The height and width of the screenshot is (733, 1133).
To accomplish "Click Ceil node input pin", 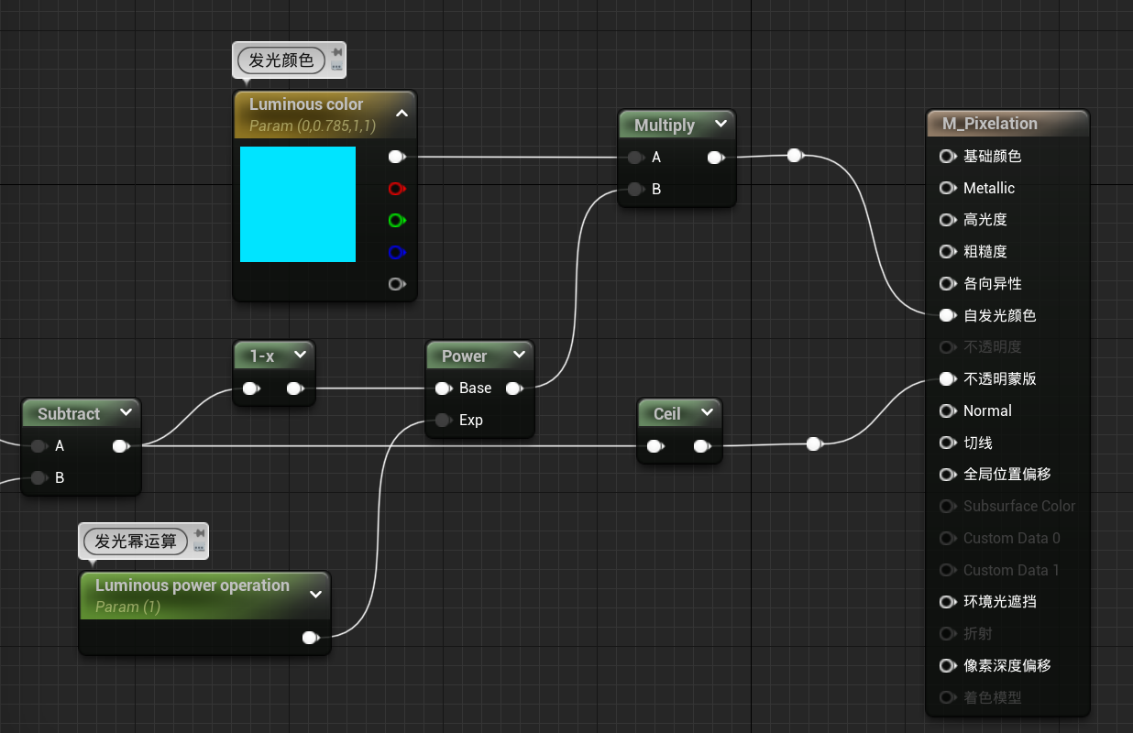I will coord(654,446).
